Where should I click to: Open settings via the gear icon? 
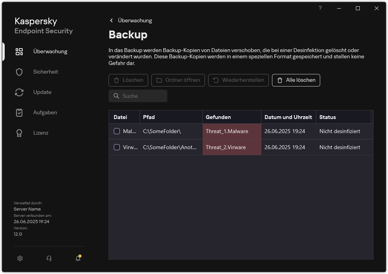(20, 258)
